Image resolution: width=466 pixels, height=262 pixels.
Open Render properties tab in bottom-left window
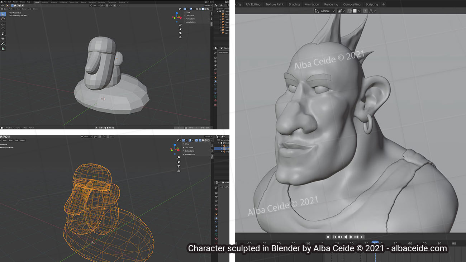pos(216,193)
